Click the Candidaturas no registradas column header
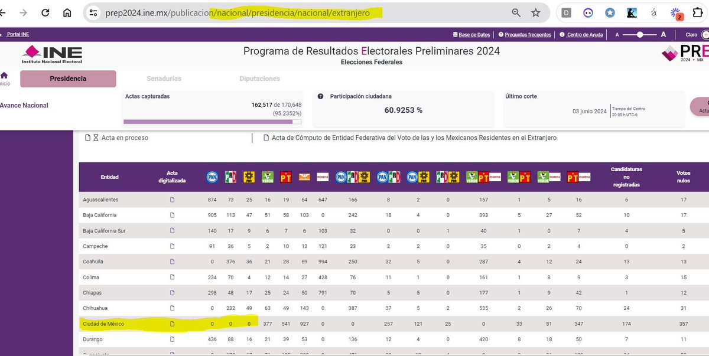 coord(626,177)
